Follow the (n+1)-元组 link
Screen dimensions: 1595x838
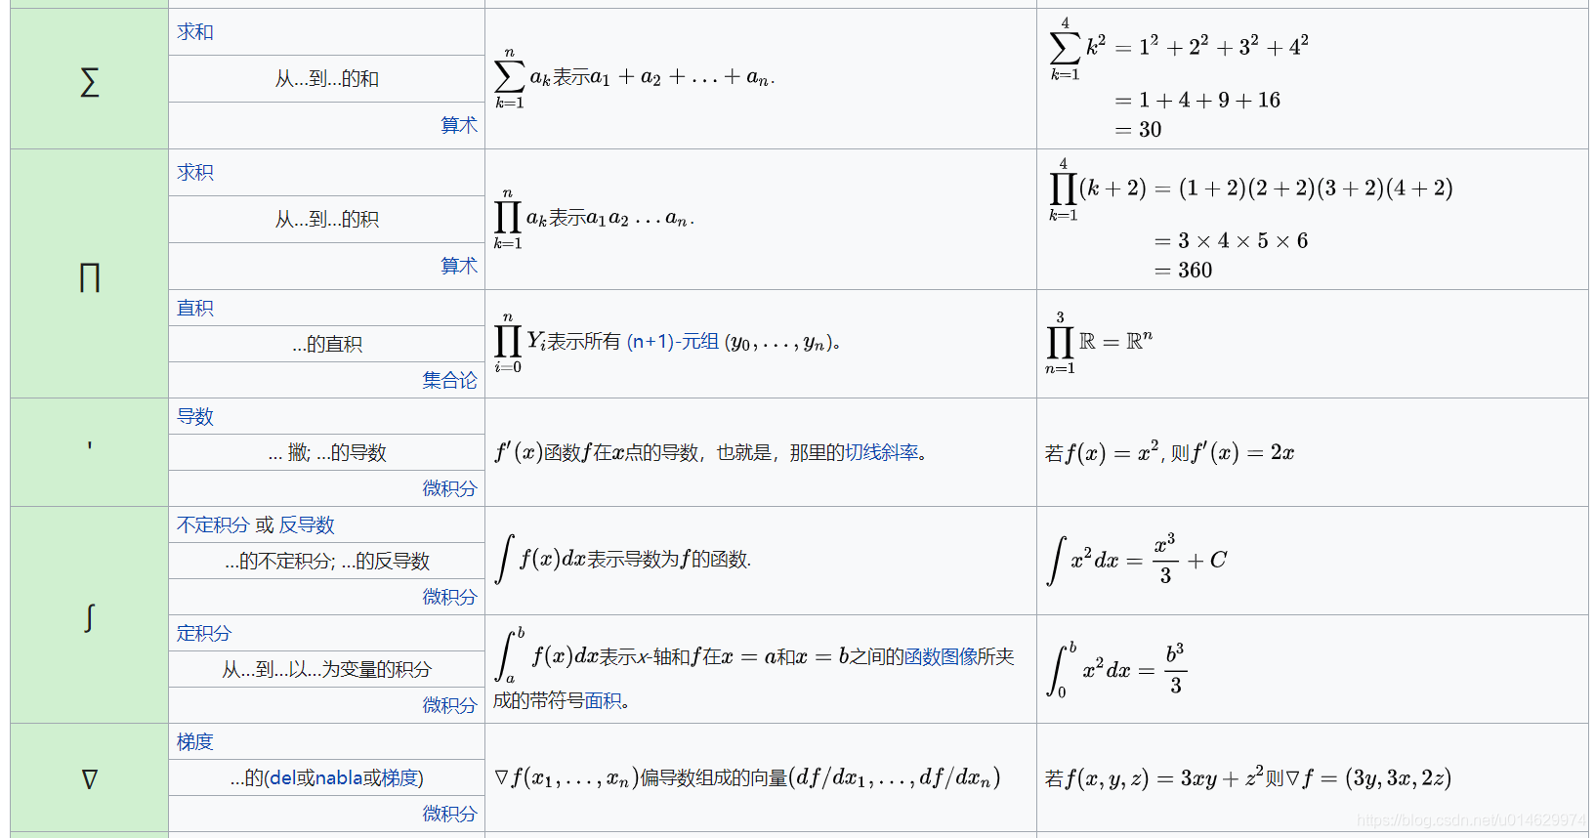pos(672,341)
